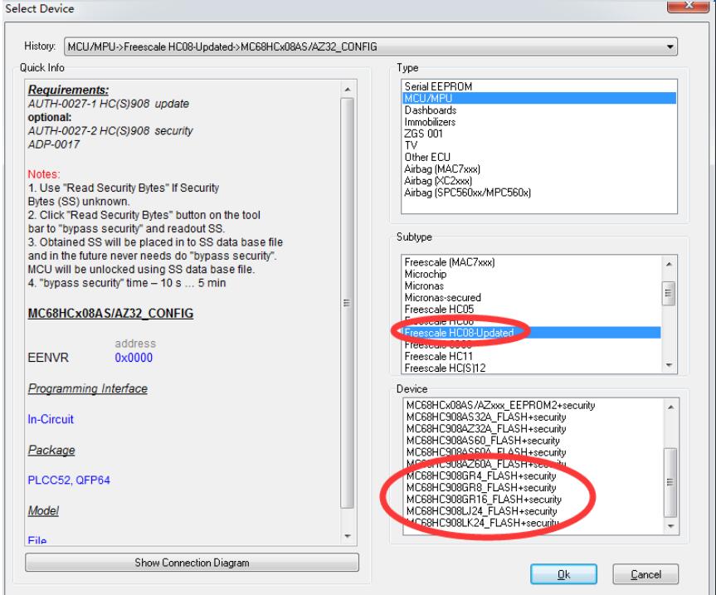Click the Cancel button
Screen dimensions: 716x595
click(645, 574)
